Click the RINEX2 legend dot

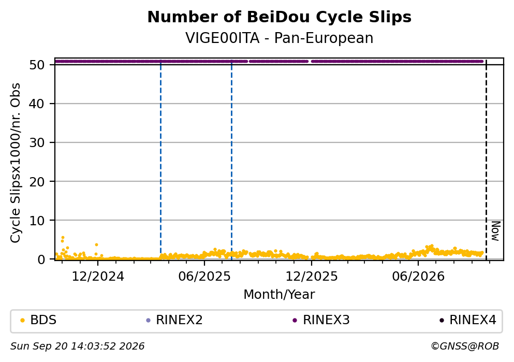[148, 321]
